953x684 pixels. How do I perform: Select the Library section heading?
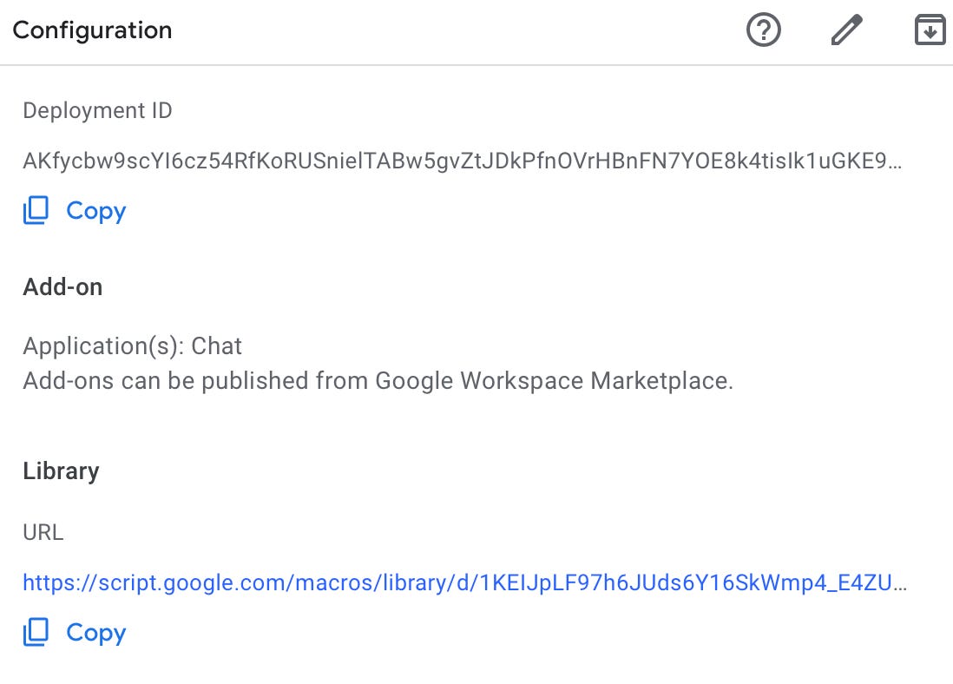pos(61,471)
